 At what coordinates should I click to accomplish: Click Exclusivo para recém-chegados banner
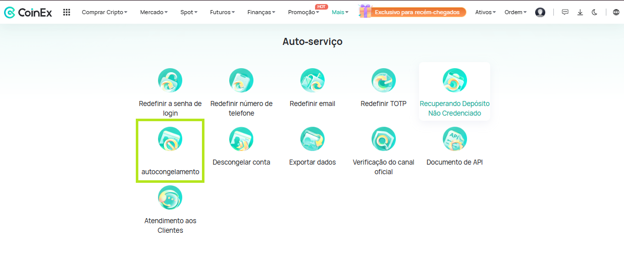pyautogui.click(x=417, y=12)
